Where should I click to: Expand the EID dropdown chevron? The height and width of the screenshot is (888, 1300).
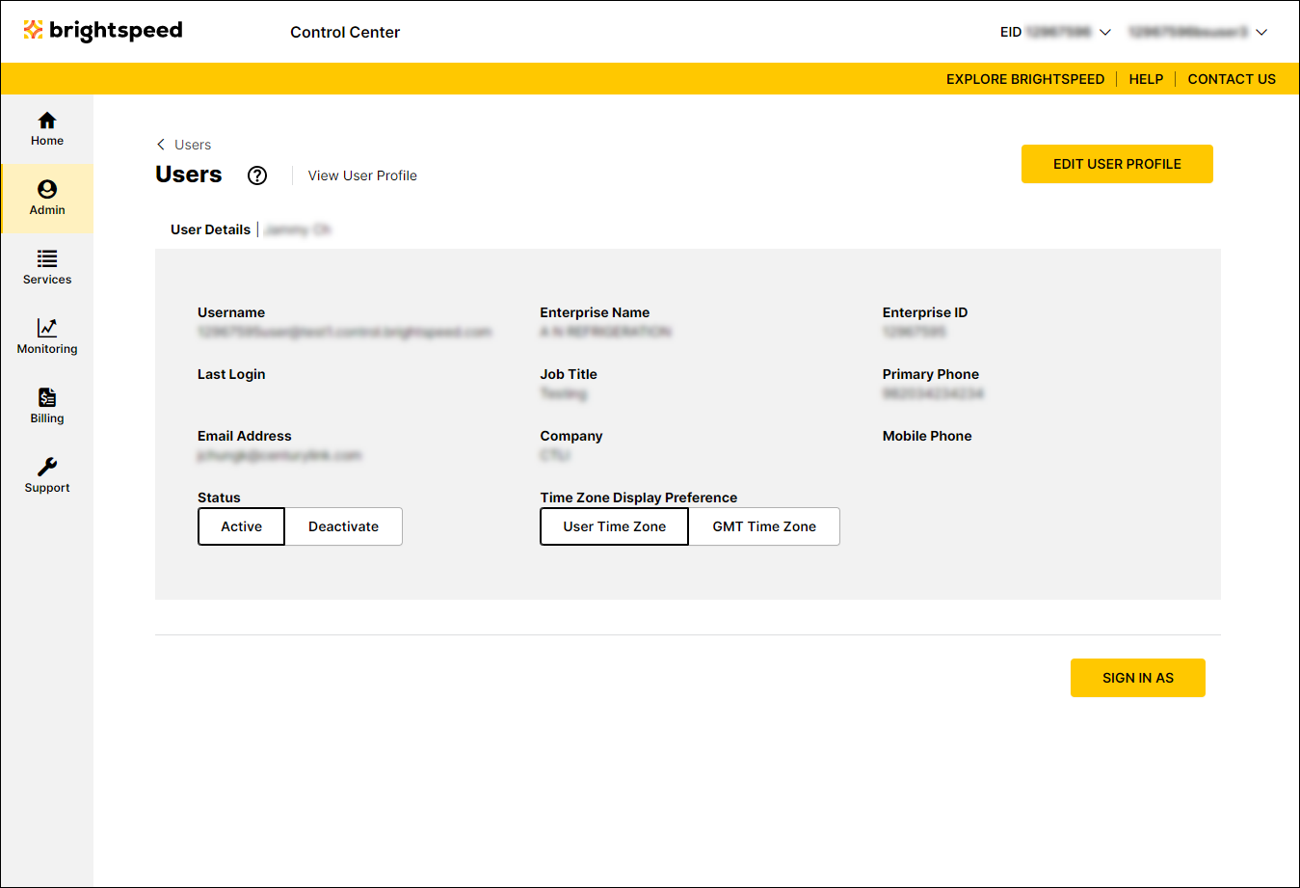tap(1105, 32)
